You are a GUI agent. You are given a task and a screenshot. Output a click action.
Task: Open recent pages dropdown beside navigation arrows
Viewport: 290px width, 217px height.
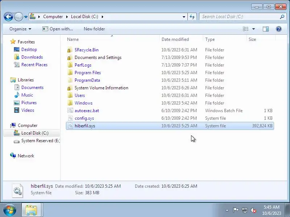pyautogui.click(x=26, y=17)
